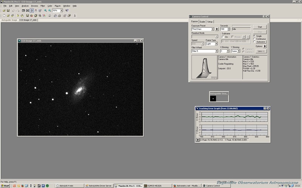Viewport: 302px width, 188px height.
Task: Open the Analyze menu
Action: [x=25, y=6]
